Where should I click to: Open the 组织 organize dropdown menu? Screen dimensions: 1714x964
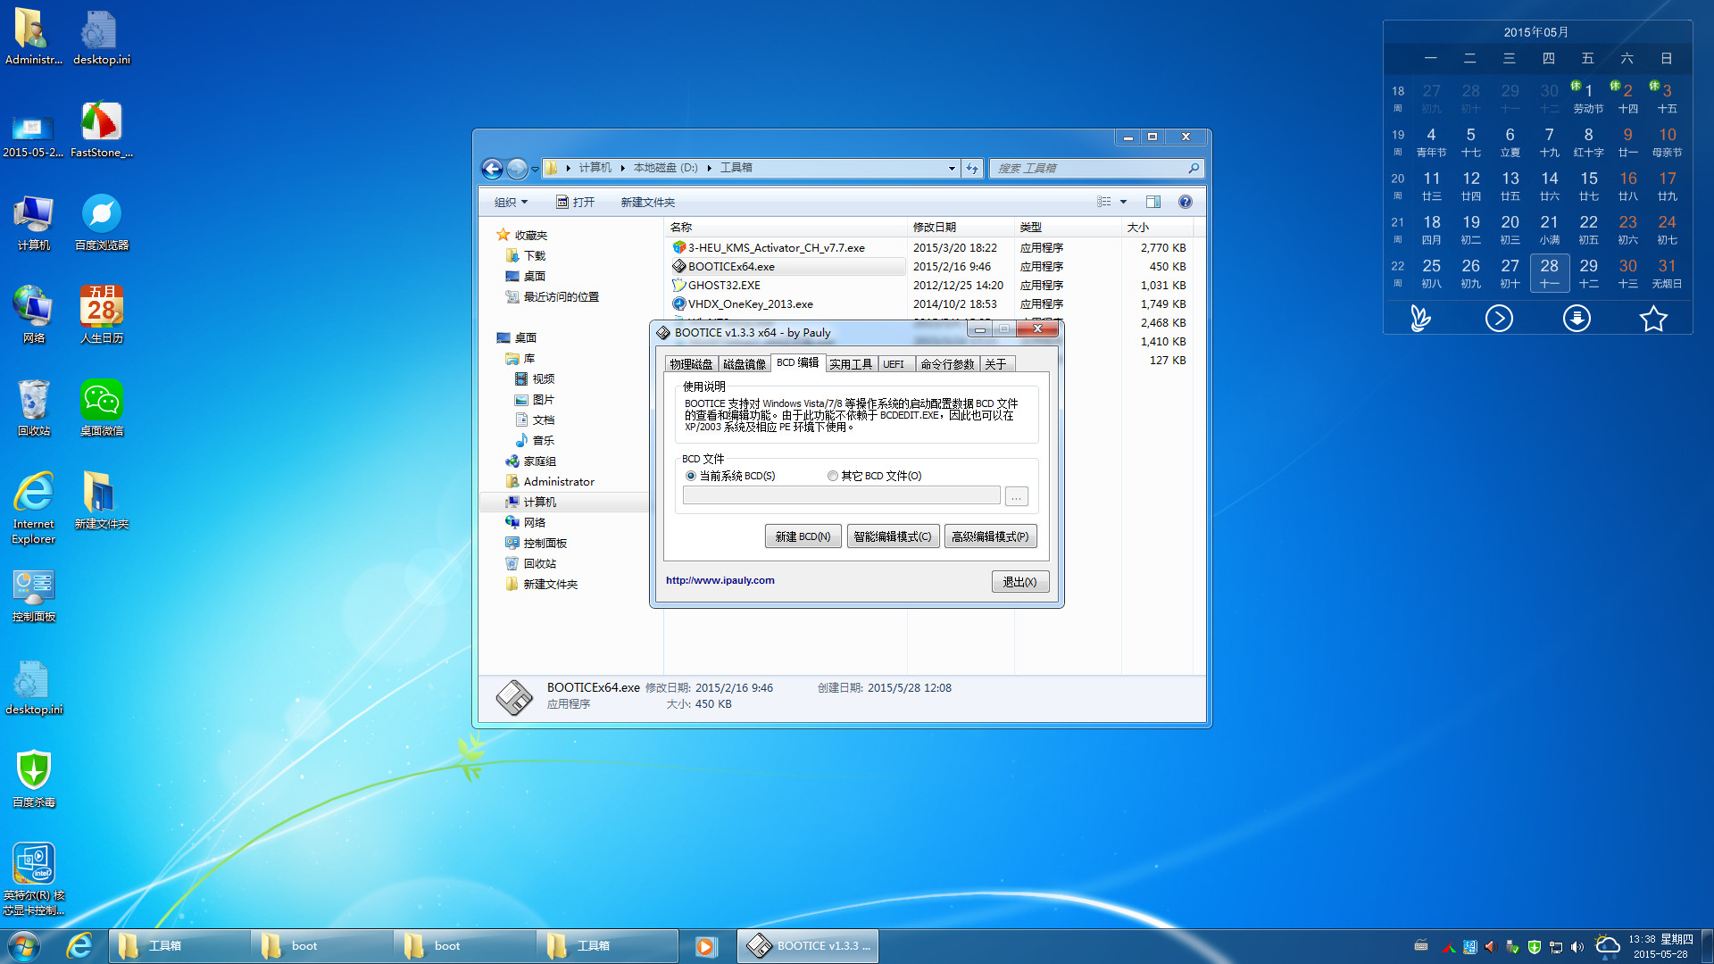click(511, 202)
